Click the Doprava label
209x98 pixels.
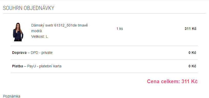click(x=19, y=53)
